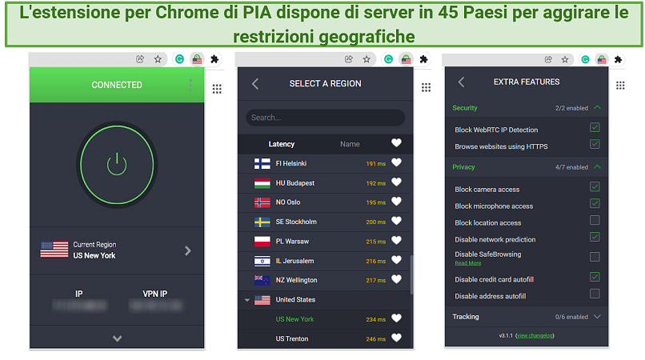
Task: Toggle Block camera access checkbox
Action: pyautogui.click(x=595, y=186)
